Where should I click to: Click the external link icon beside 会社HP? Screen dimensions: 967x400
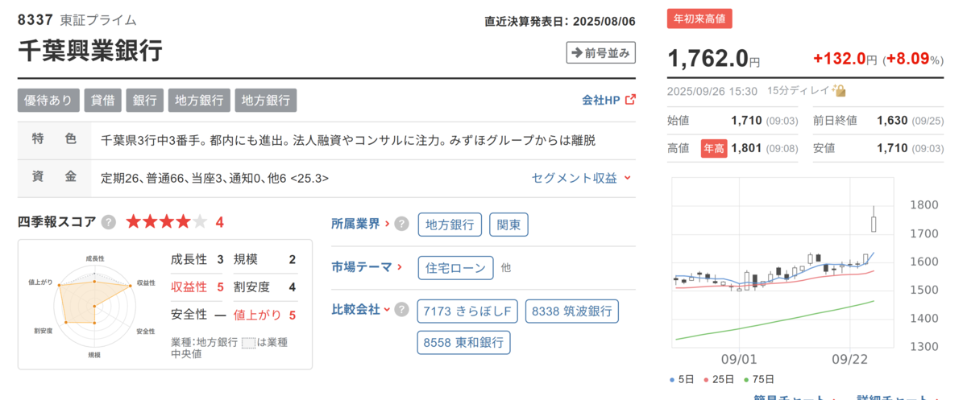pos(630,100)
